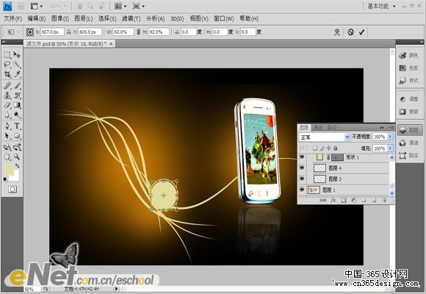The width and height of the screenshot is (426, 294).
Task: Open the 图层(L) menu
Action: [84, 18]
